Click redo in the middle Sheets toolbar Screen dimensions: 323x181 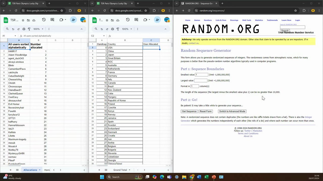click(107, 29)
